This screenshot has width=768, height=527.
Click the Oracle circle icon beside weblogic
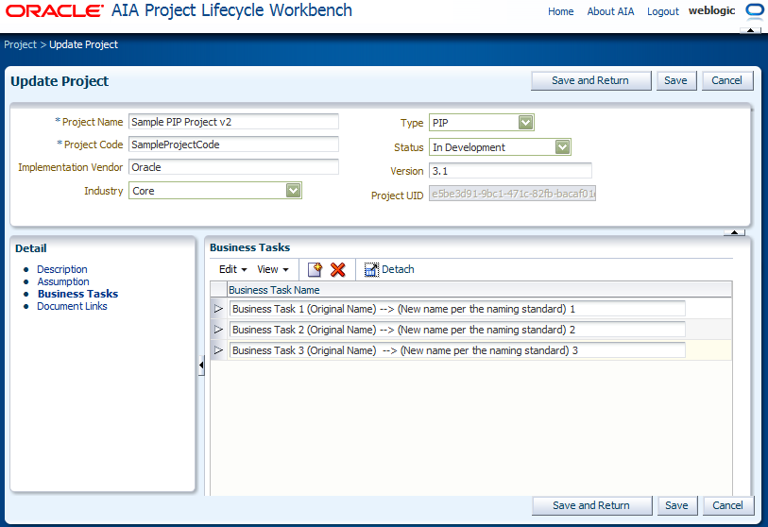[755, 10]
